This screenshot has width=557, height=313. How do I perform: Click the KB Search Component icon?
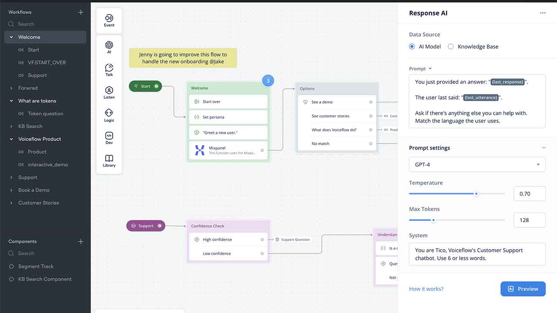(12, 279)
